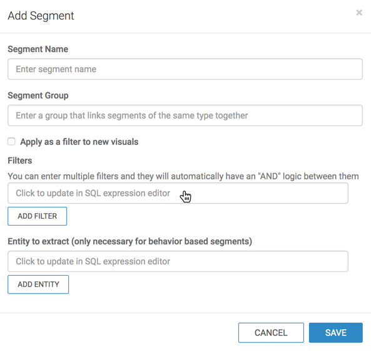Click the Add Segment dialog title
The width and height of the screenshot is (371, 351).
tap(41, 16)
